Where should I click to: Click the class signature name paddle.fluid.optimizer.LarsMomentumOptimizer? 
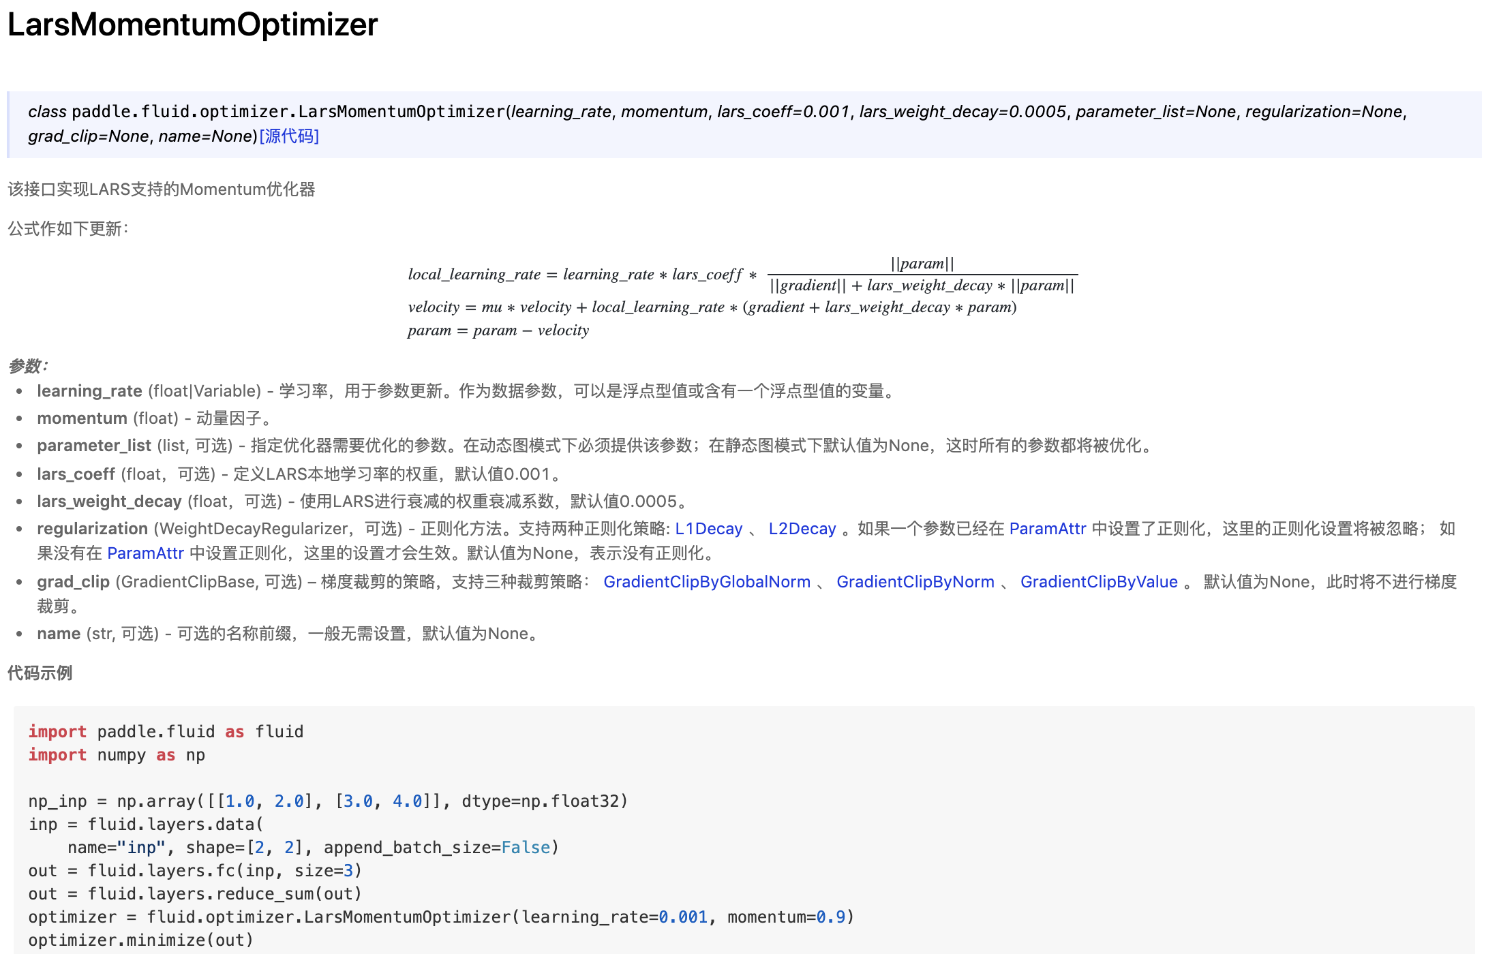[288, 112]
